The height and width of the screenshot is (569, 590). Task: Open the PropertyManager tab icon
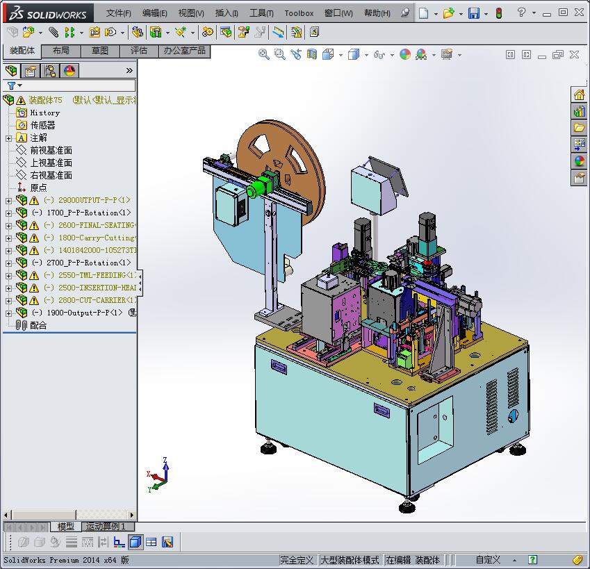(31, 71)
